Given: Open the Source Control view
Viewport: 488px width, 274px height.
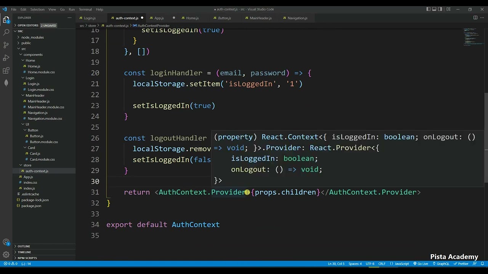Looking at the screenshot, I should click(x=6, y=45).
